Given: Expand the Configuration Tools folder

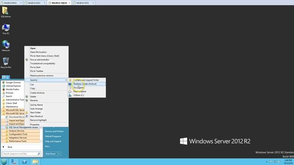Looking at the screenshot, I should (x=20, y=134).
